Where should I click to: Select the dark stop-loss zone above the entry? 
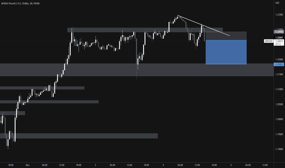pos(226,36)
